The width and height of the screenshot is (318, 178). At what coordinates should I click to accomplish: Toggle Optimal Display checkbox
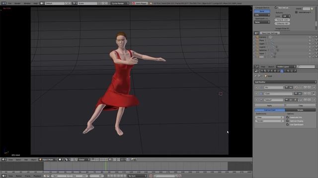pos(288,121)
